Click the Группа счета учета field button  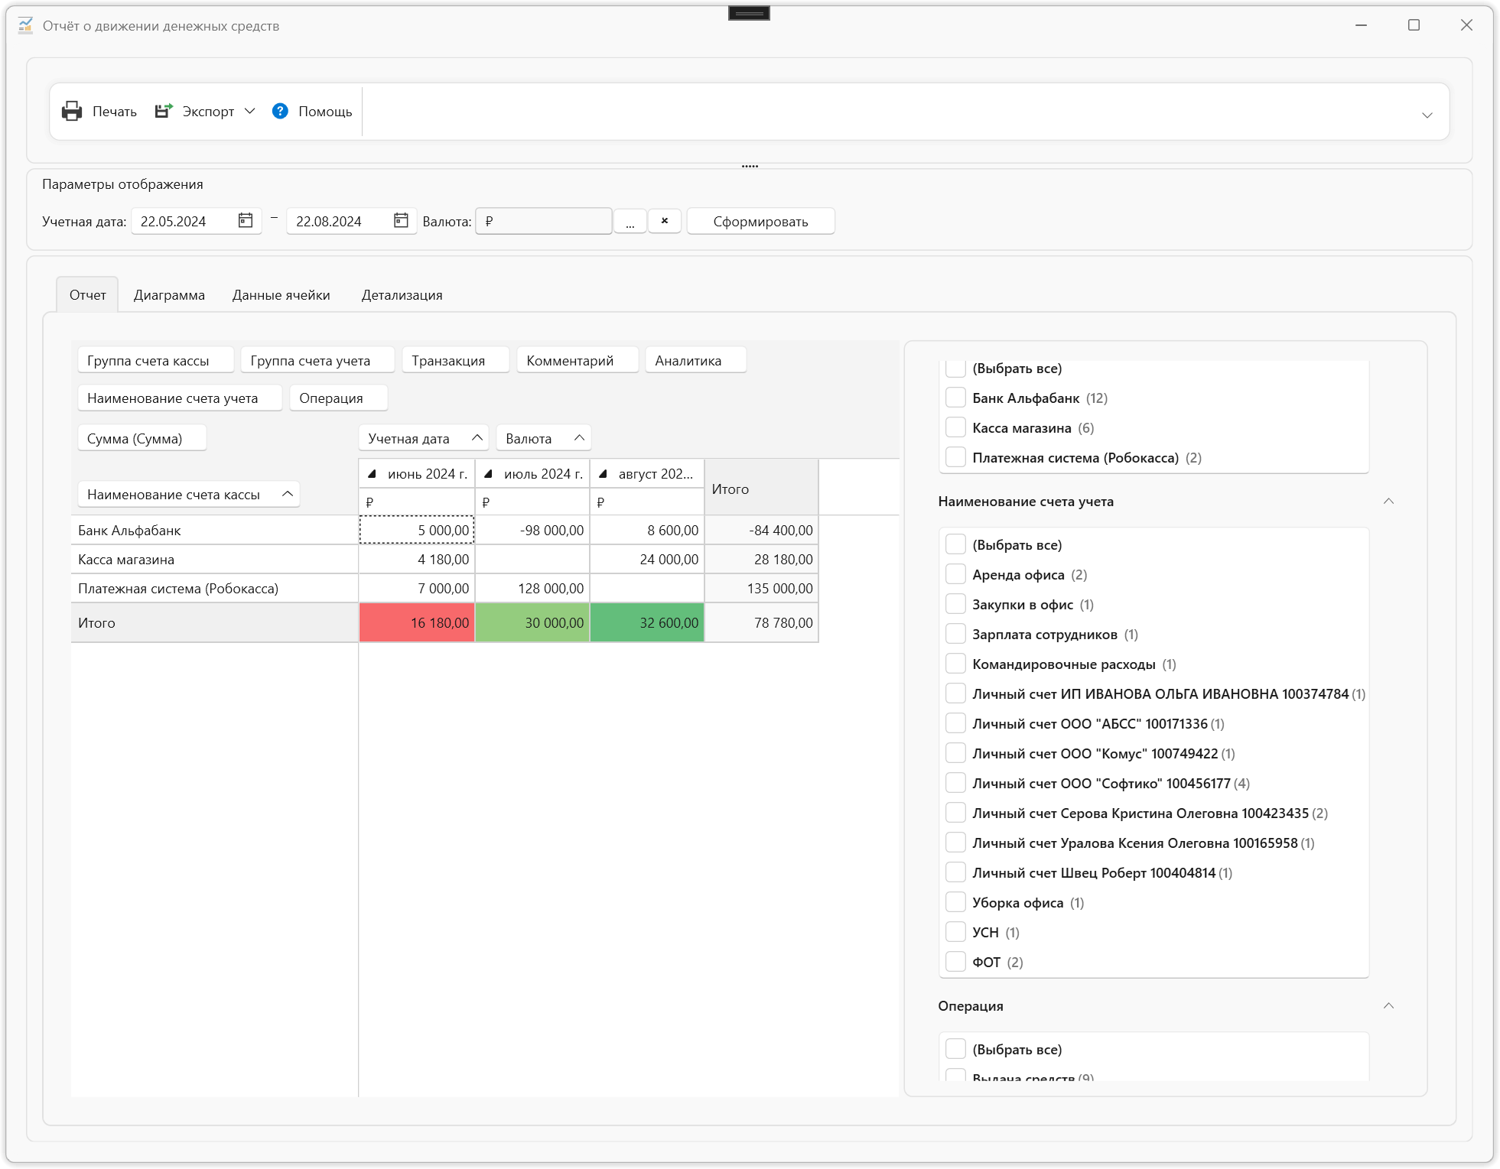click(x=317, y=360)
